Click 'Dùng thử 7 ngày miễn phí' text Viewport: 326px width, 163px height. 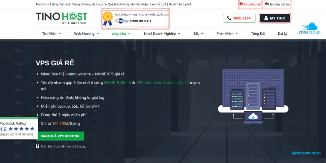click(64, 115)
